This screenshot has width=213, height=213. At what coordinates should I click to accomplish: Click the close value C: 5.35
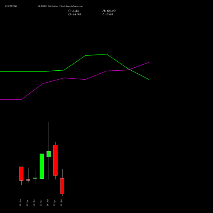click(x=74, y=11)
